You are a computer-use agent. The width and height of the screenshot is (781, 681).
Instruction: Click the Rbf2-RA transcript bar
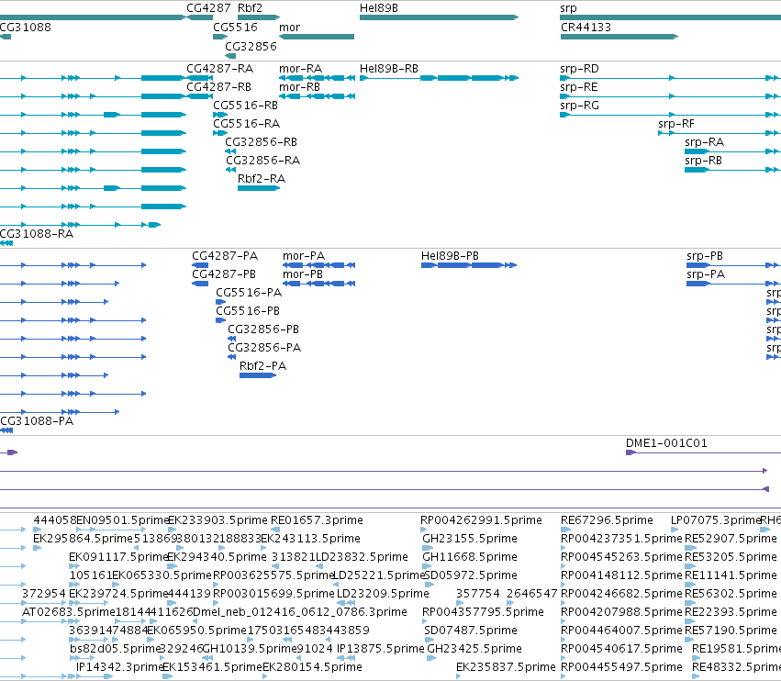point(259,188)
